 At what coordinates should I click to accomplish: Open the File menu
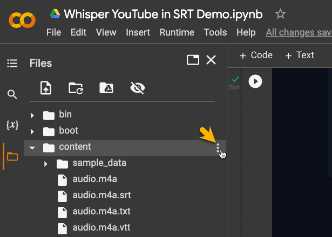click(x=54, y=32)
